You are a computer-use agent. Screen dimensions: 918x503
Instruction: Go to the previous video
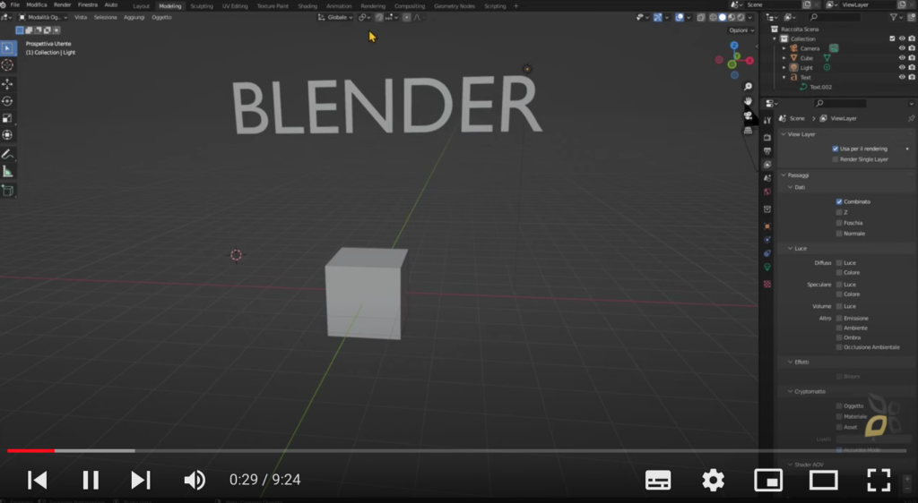(38, 481)
